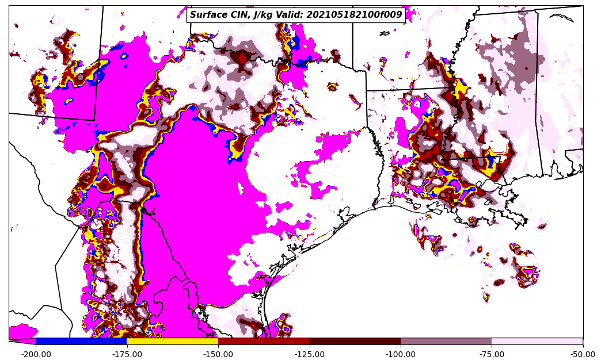Select the dark maroon colorbar segment
The width and height of the screenshot is (601, 364).
click(x=355, y=341)
